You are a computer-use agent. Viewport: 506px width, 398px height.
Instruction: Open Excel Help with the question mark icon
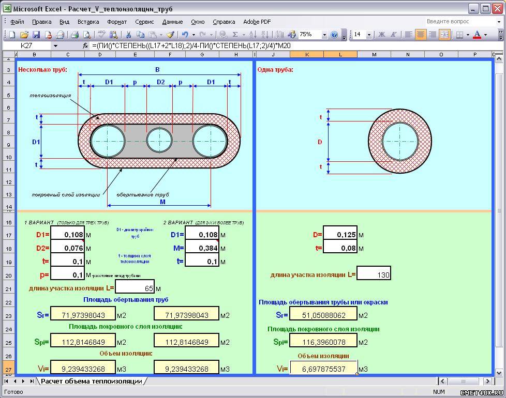(x=334, y=35)
